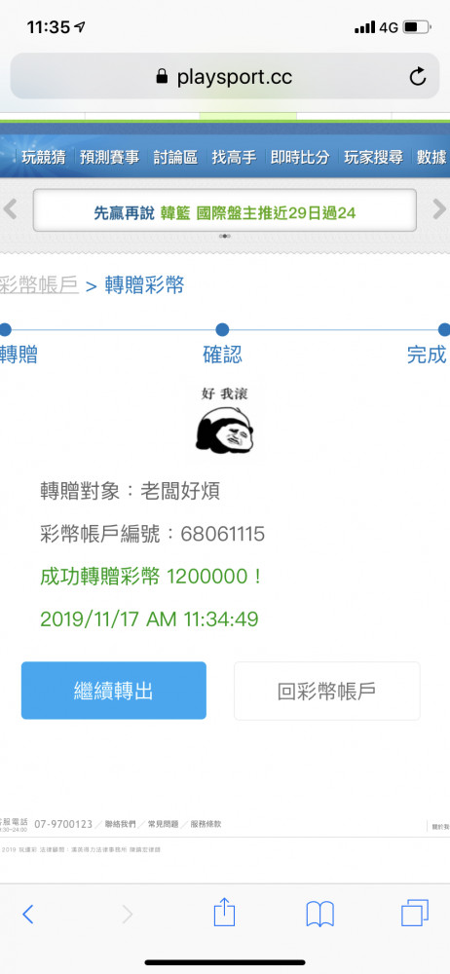The image size is (450, 974).
Task: Click the 常見問題 footer link
Action: pyautogui.click(x=163, y=824)
